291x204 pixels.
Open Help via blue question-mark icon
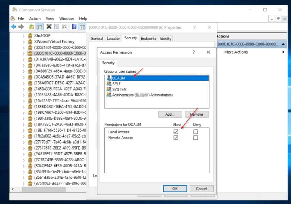(74, 26)
